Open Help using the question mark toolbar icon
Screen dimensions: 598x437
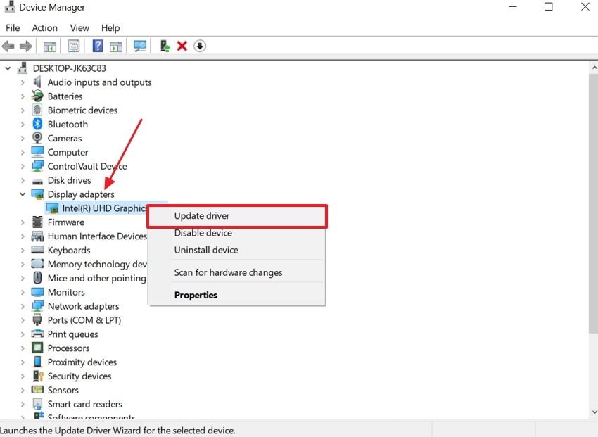tap(96, 46)
